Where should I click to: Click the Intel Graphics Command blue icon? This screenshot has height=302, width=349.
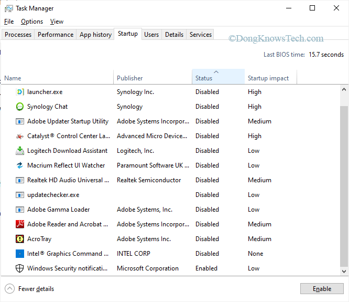[20, 254]
